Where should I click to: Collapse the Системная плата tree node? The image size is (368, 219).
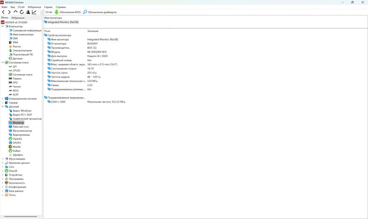coord(3,62)
